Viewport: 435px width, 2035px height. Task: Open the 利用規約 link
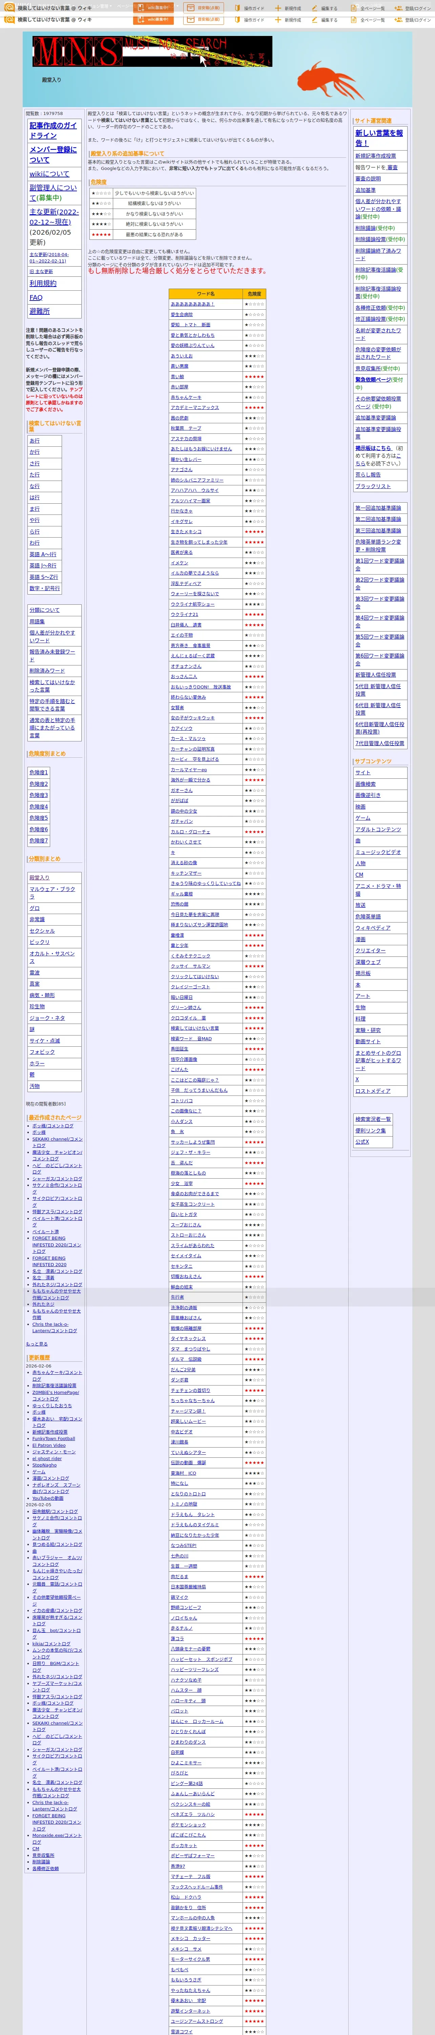43,283
